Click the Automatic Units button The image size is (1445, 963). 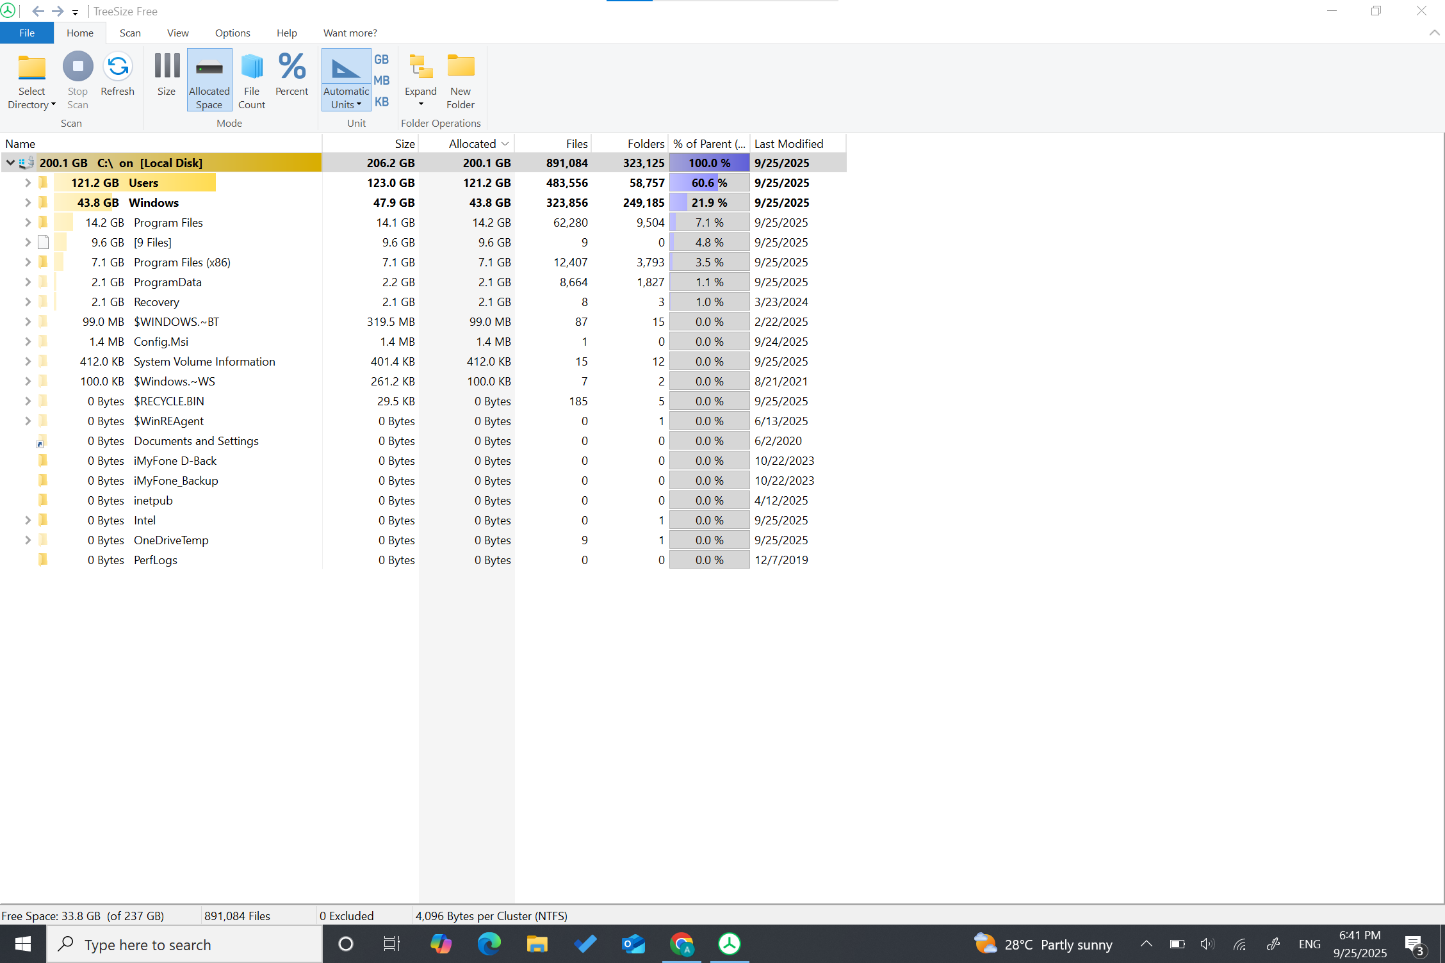coord(345,78)
